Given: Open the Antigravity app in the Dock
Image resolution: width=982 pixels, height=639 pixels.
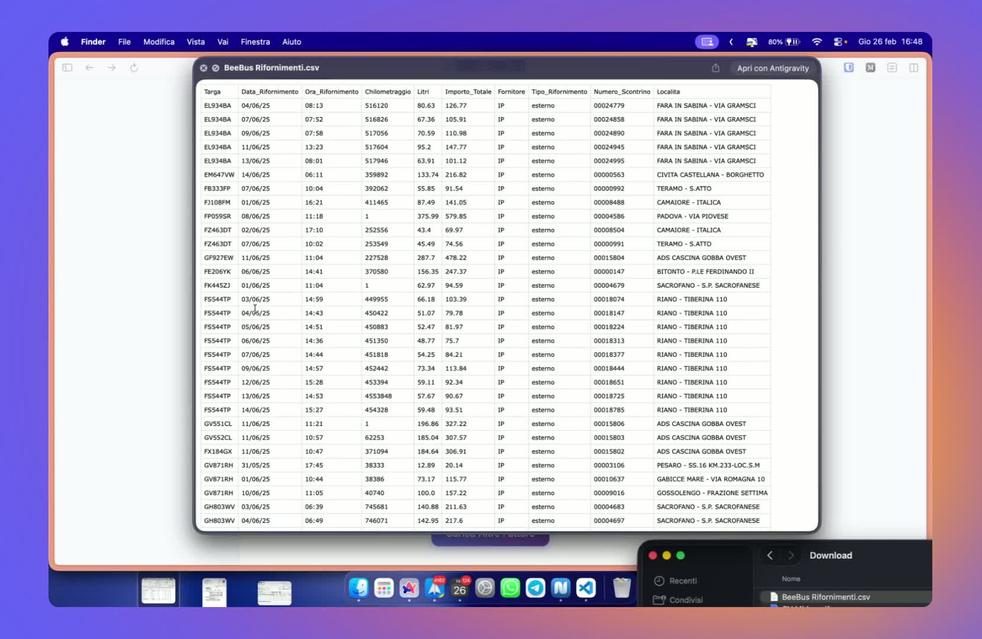Looking at the screenshot, I should click(409, 588).
